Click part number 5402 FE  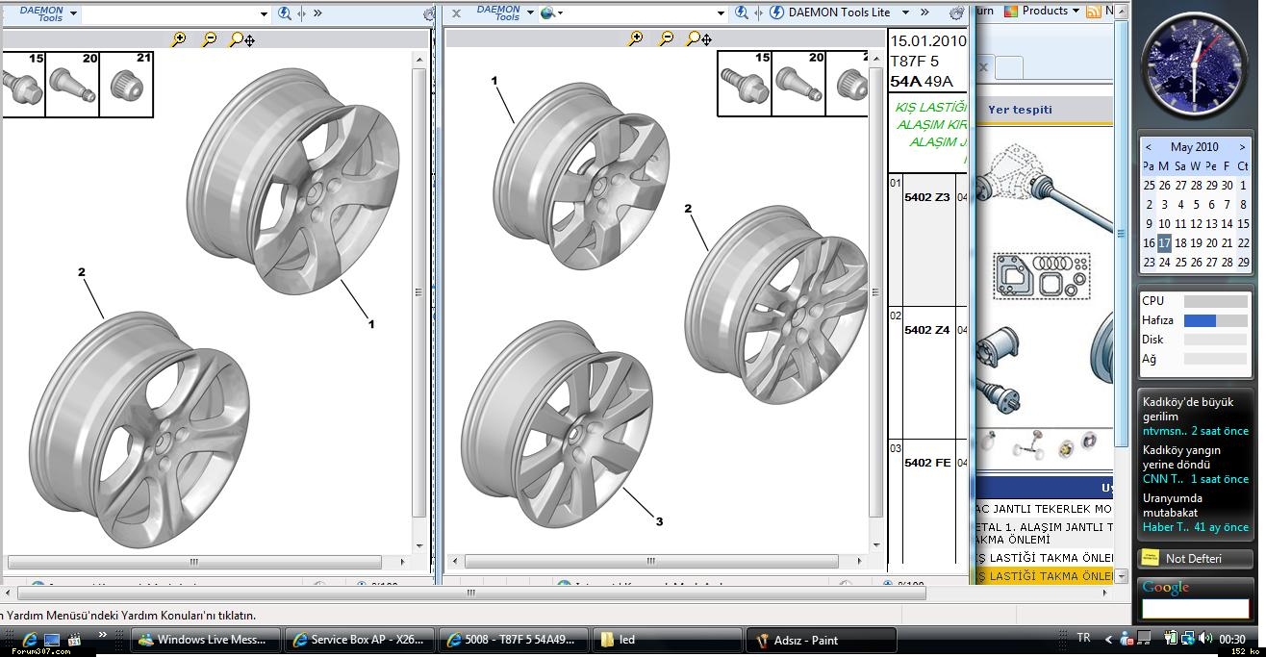click(x=927, y=463)
